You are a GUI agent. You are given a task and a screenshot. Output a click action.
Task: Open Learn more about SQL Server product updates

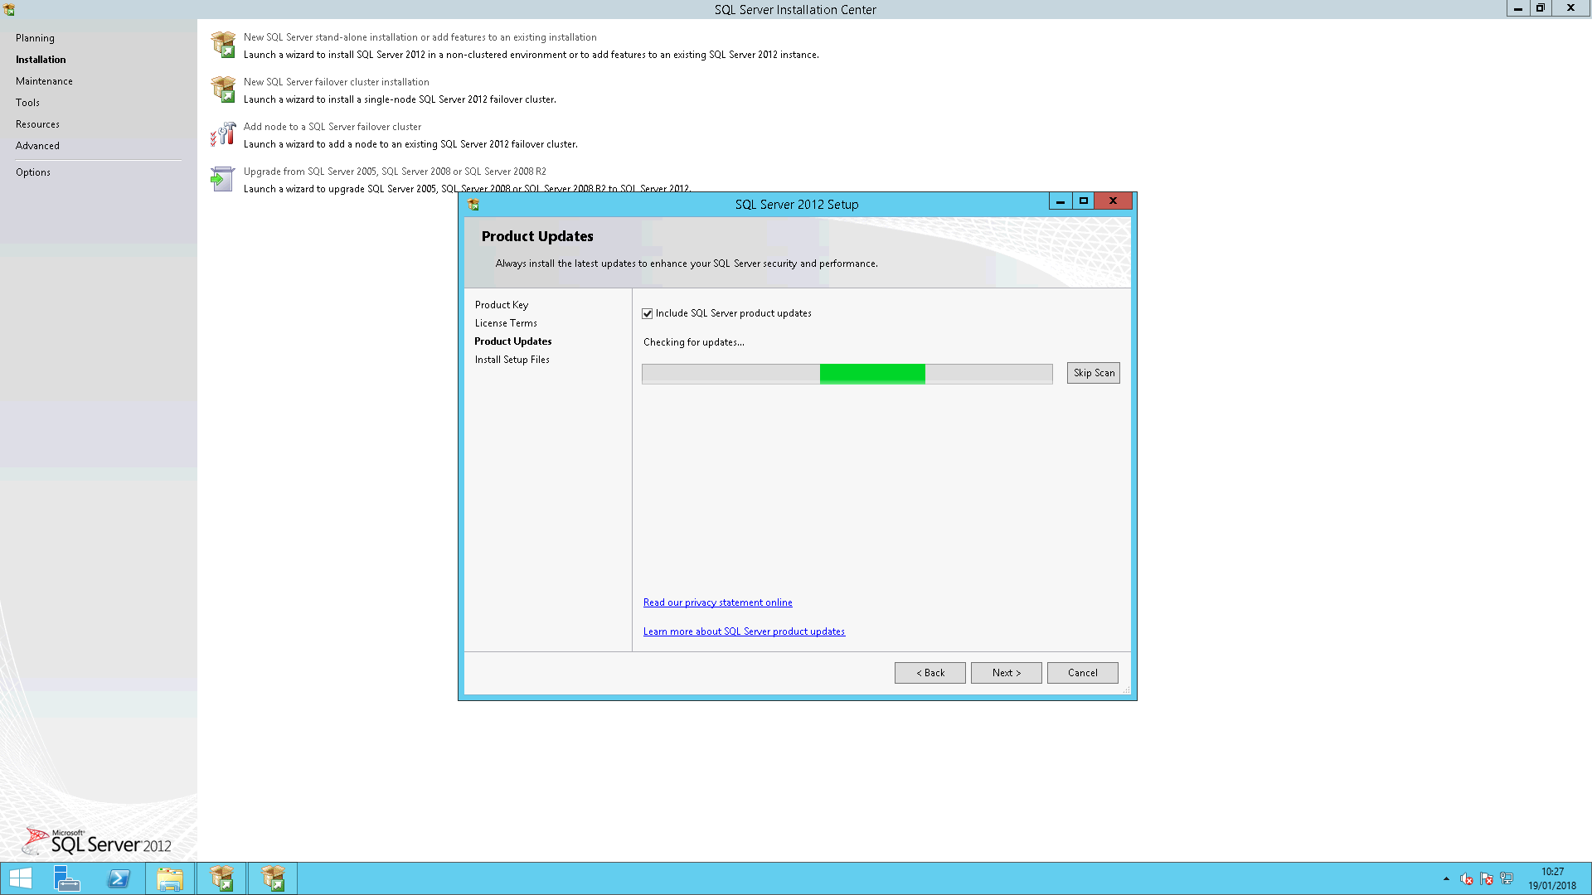(744, 631)
